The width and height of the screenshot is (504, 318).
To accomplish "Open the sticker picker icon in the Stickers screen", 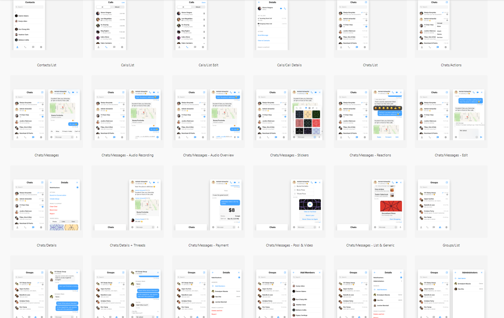I will 315,137.
